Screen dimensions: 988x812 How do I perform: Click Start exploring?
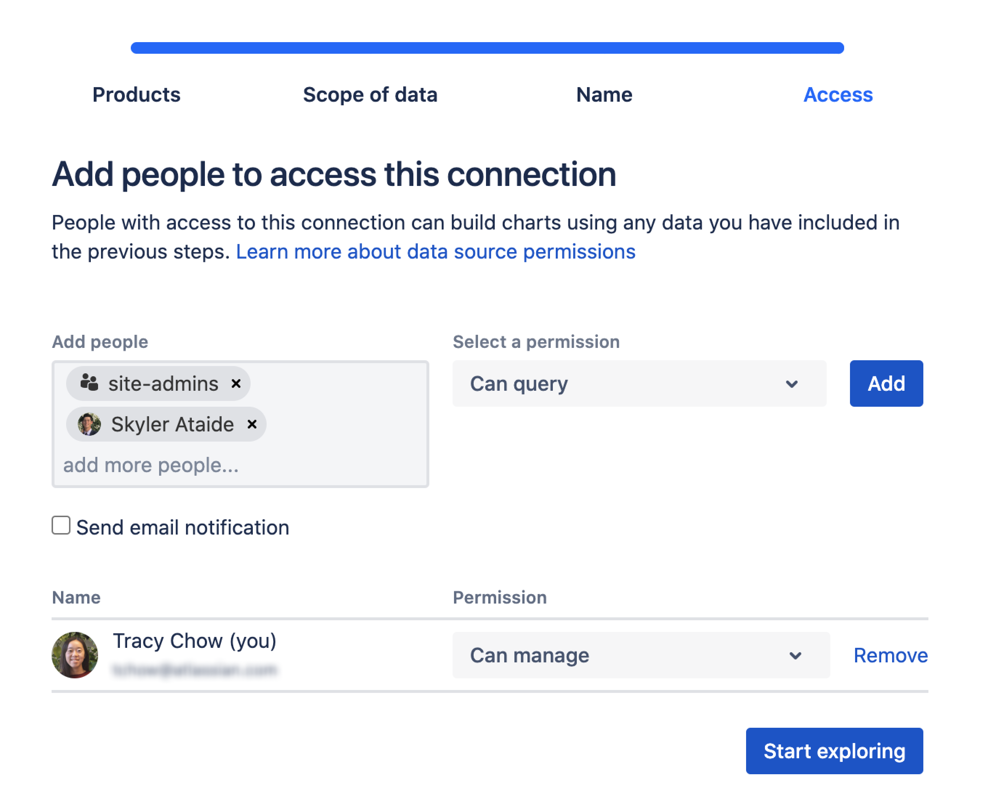point(834,751)
